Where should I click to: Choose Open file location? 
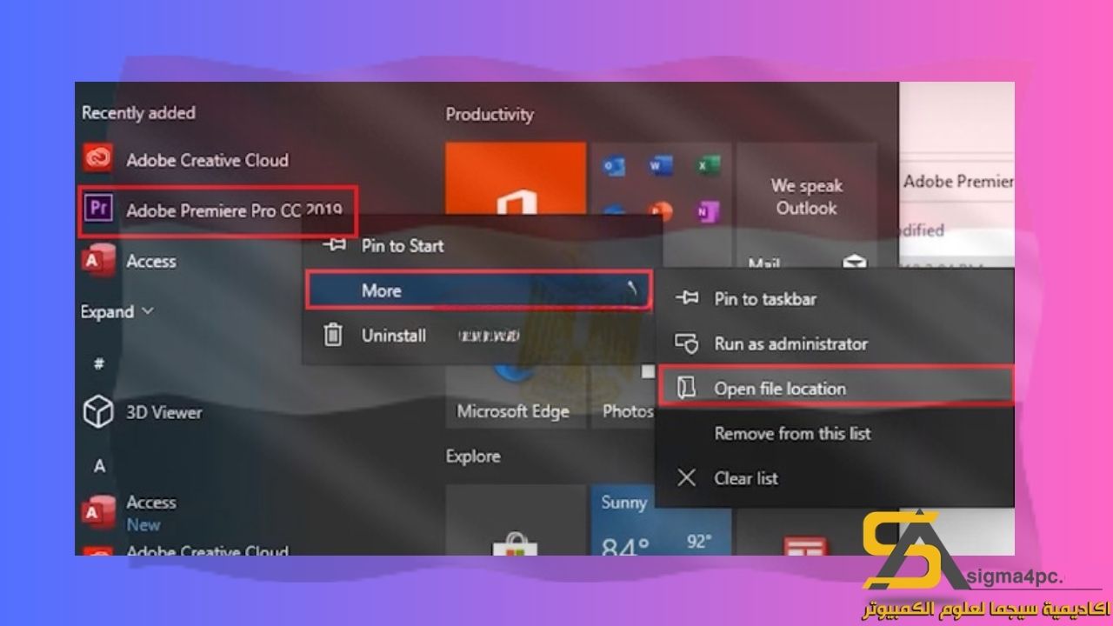(x=836, y=388)
